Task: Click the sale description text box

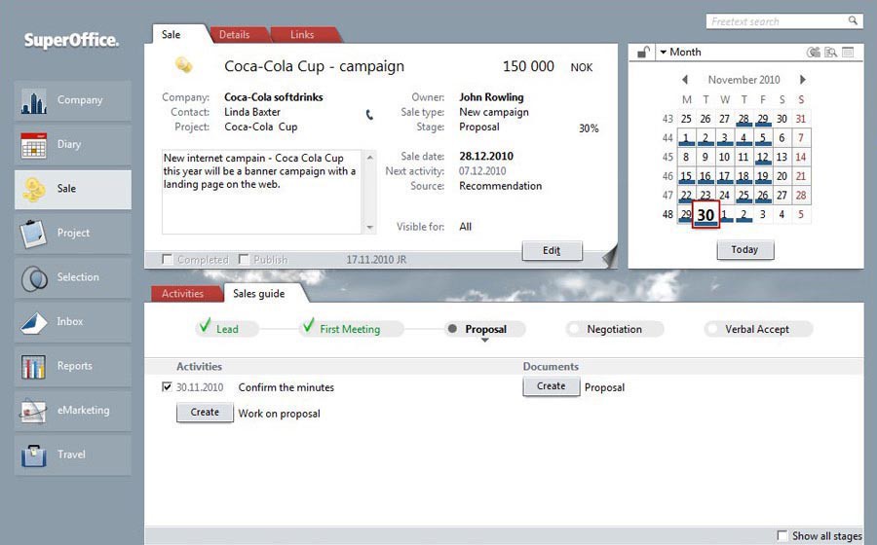Action: pos(262,192)
